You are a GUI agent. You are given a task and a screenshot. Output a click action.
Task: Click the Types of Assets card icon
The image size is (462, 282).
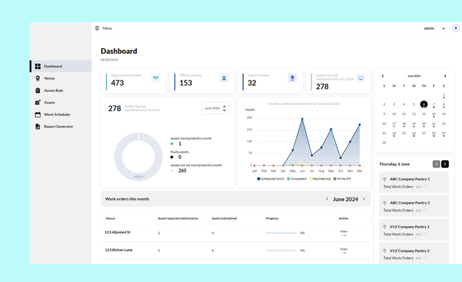click(292, 78)
